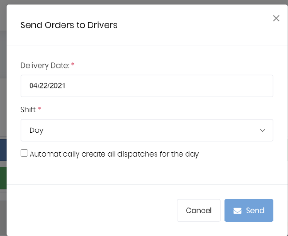Screen dimensions: 288x236
Task: Focus the Delivery Date input field
Action: [147, 86]
